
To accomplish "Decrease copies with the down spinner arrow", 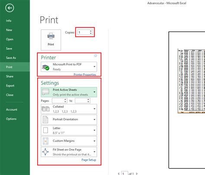I will click(91, 33).
